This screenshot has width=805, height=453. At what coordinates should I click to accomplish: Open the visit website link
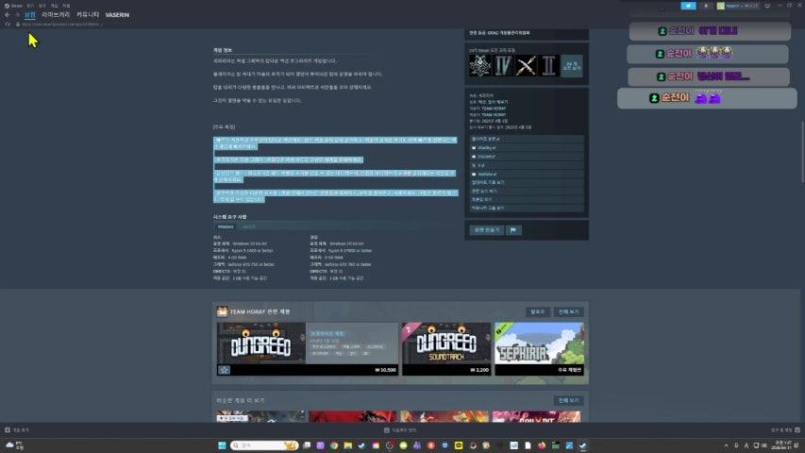click(x=527, y=139)
